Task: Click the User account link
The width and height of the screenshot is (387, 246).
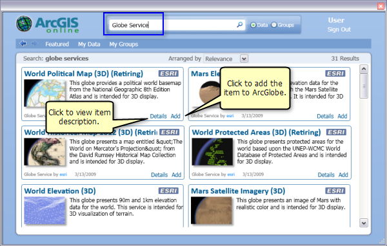Action: pyautogui.click(x=336, y=20)
